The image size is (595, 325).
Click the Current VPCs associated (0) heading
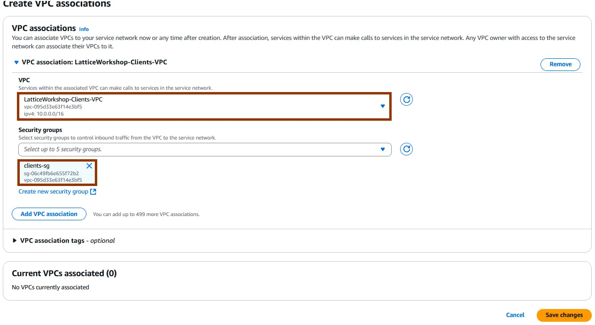click(x=64, y=273)
